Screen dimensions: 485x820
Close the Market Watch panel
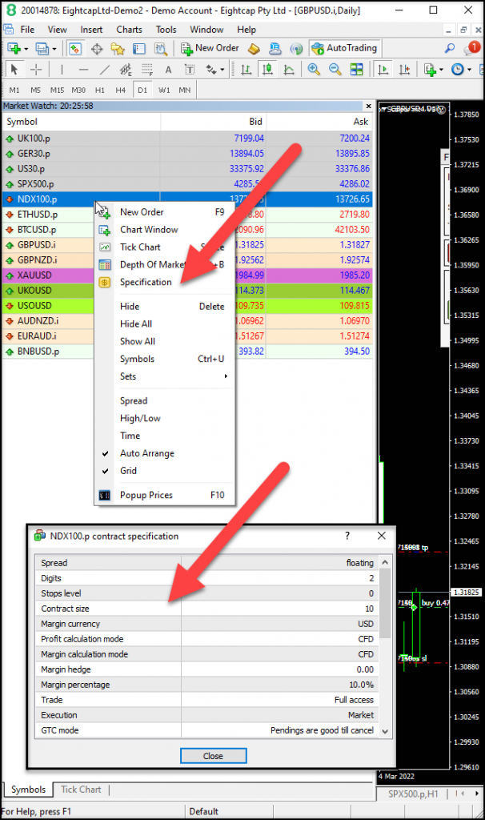click(368, 107)
